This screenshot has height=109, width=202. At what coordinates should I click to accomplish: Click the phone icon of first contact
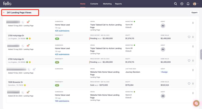[23, 22]
